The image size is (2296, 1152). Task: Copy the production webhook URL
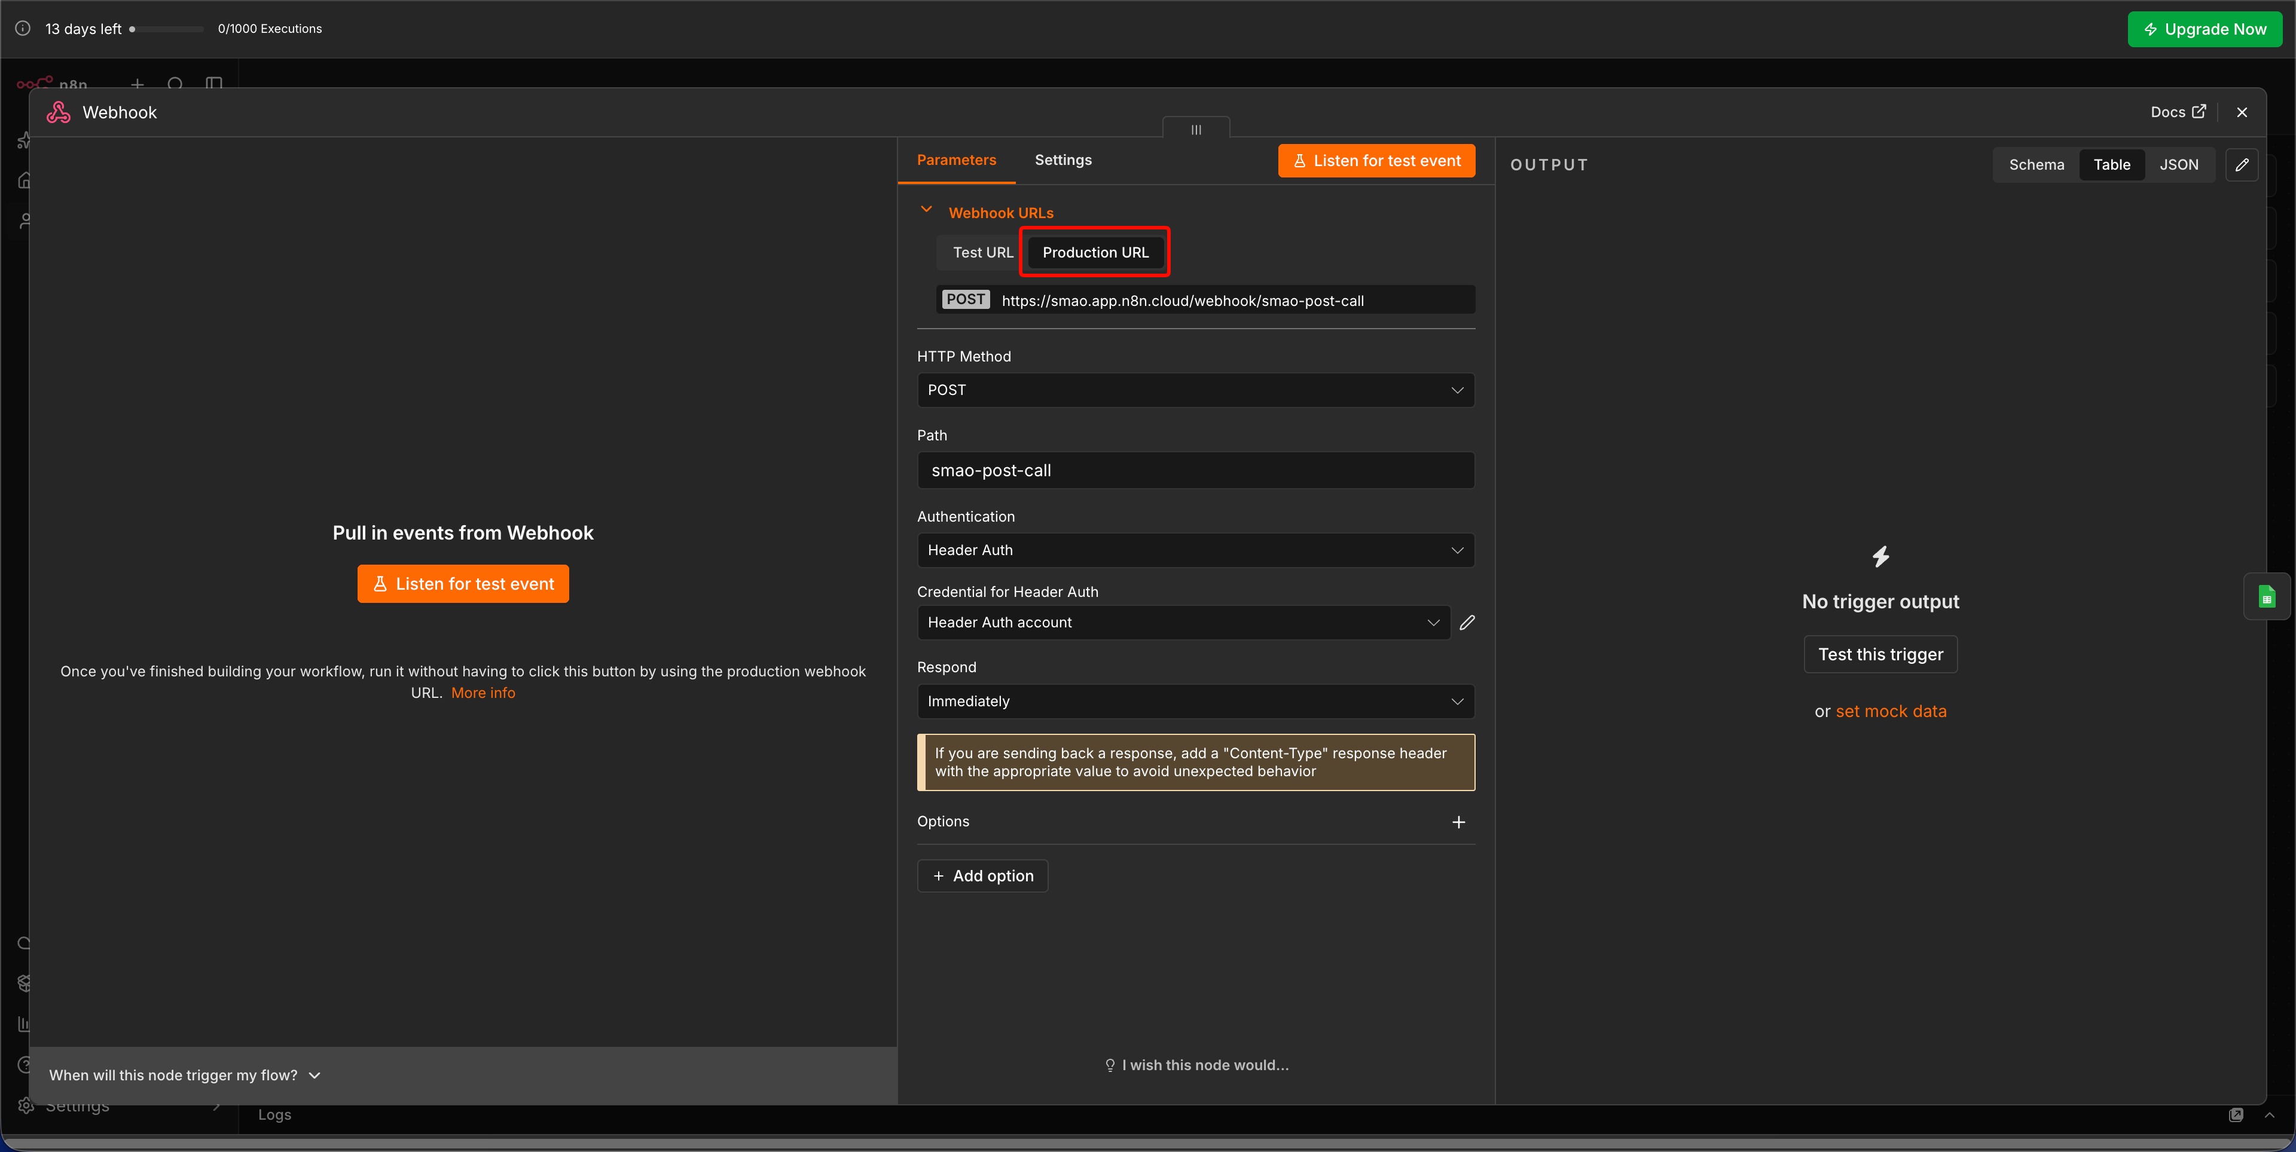click(x=1182, y=301)
